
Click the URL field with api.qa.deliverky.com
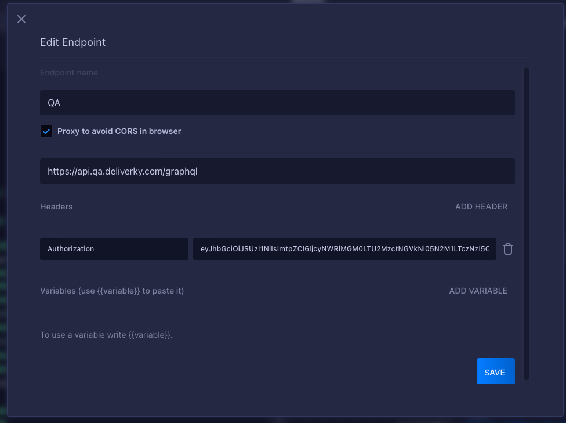click(x=277, y=171)
